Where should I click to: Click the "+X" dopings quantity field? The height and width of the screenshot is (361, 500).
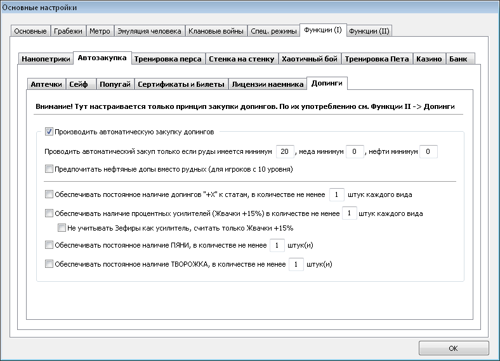pos(336,194)
